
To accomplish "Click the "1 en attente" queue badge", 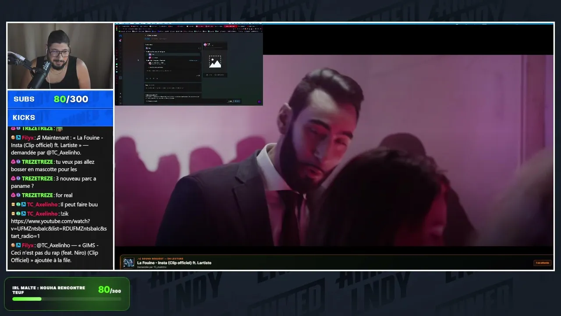I will click(x=542, y=263).
